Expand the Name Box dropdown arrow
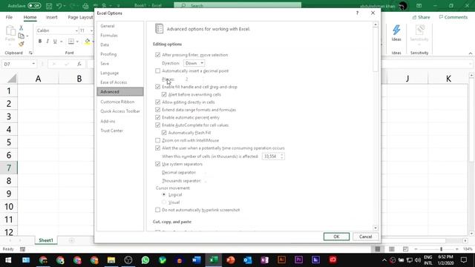 33,64
